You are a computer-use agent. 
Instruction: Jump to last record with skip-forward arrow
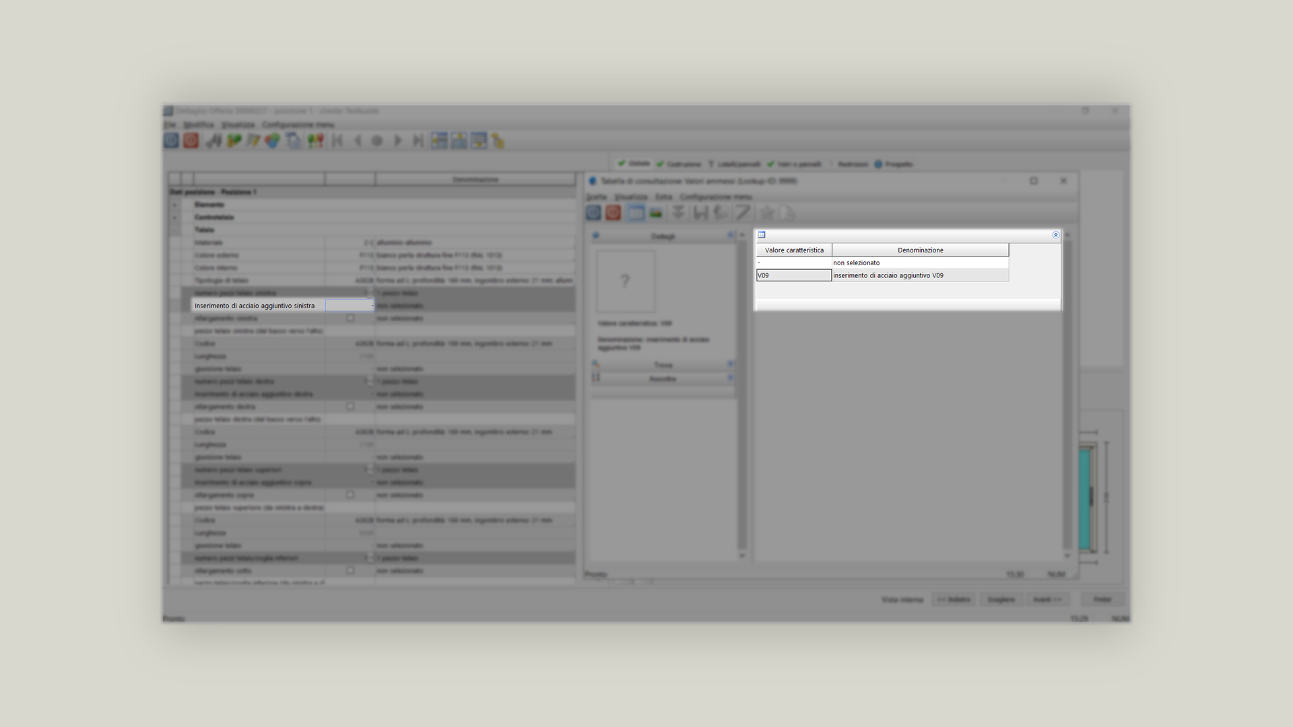click(x=418, y=141)
